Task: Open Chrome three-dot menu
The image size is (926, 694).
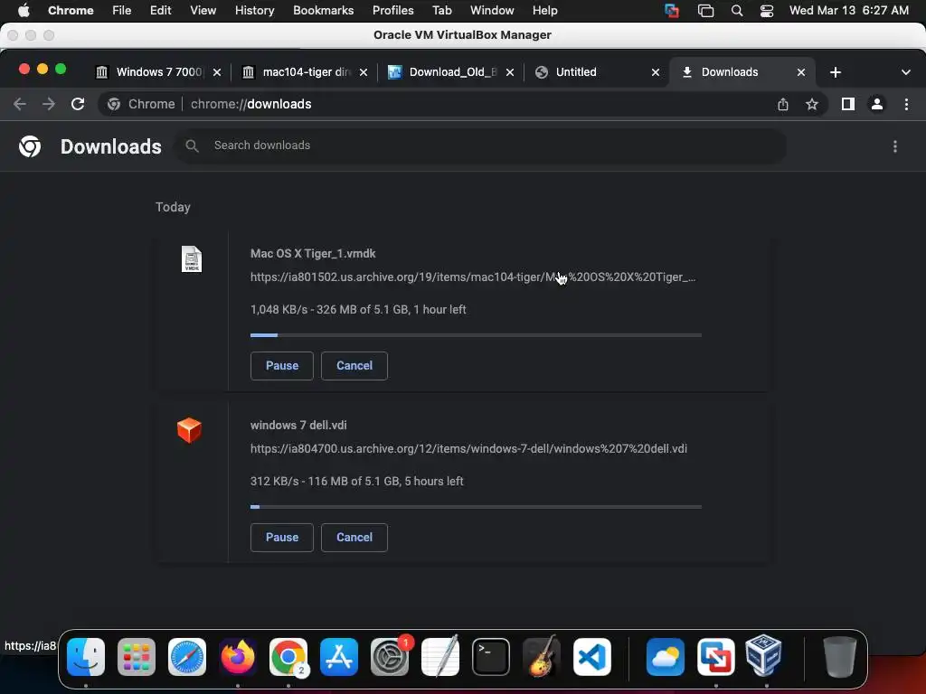Action: pyautogui.click(x=906, y=105)
